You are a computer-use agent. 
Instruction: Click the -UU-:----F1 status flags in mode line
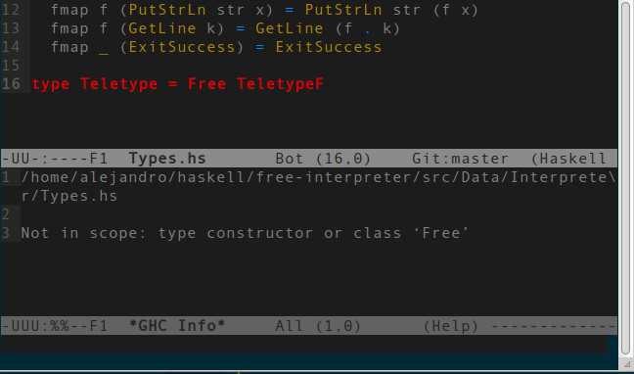[55, 159]
